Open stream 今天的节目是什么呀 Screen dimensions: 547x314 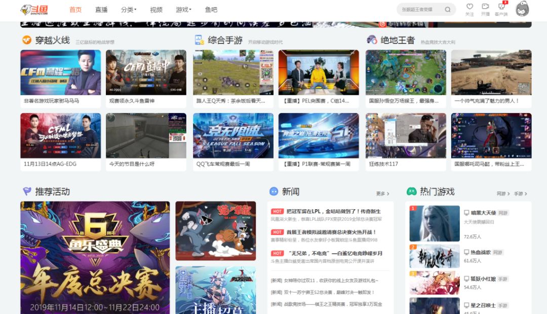pos(146,142)
